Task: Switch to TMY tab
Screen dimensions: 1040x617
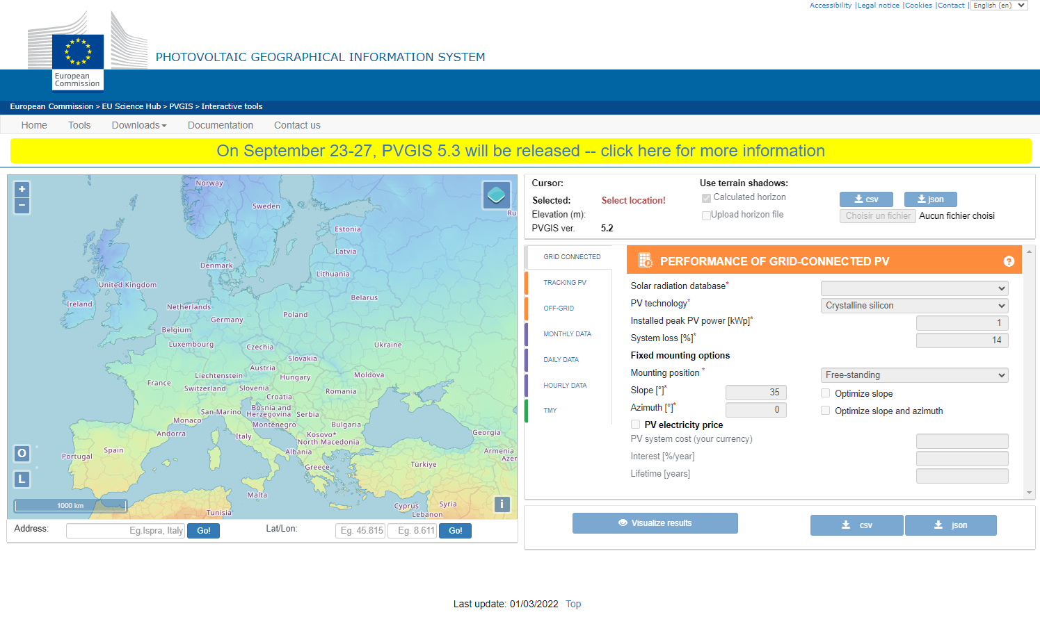Action: [x=550, y=411]
